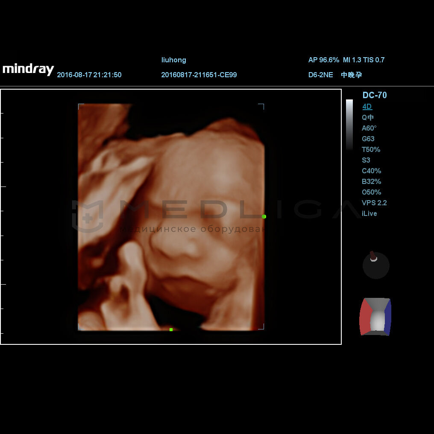The height and width of the screenshot is (434, 434).
Task: Select the G63 gain parameter
Action: click(x=368, y=139)
